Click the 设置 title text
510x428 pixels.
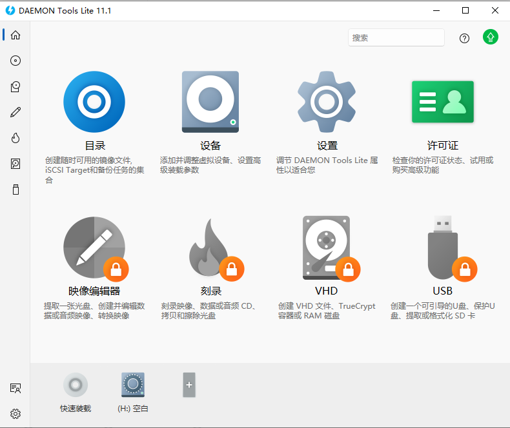pyautogui.click(x=327, y=146)
